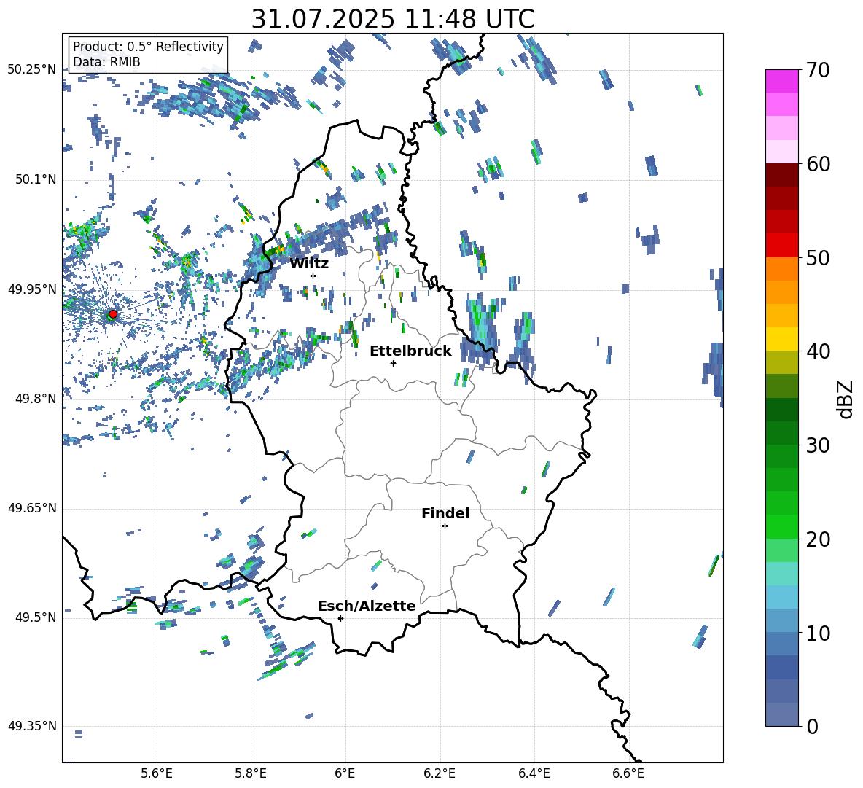The image size is (863, 788).
Task: Click colorbar tick label 40
Action: click(817, 351)
